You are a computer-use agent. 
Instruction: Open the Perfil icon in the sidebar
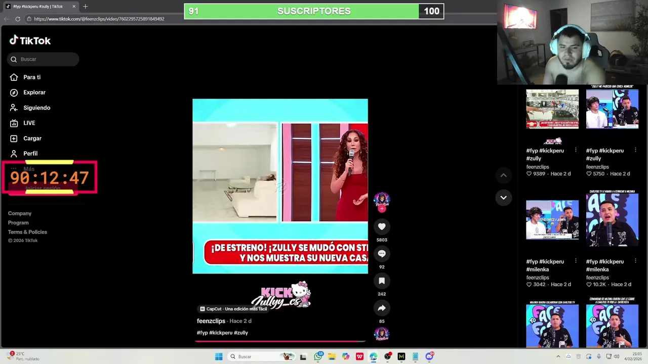14,153
